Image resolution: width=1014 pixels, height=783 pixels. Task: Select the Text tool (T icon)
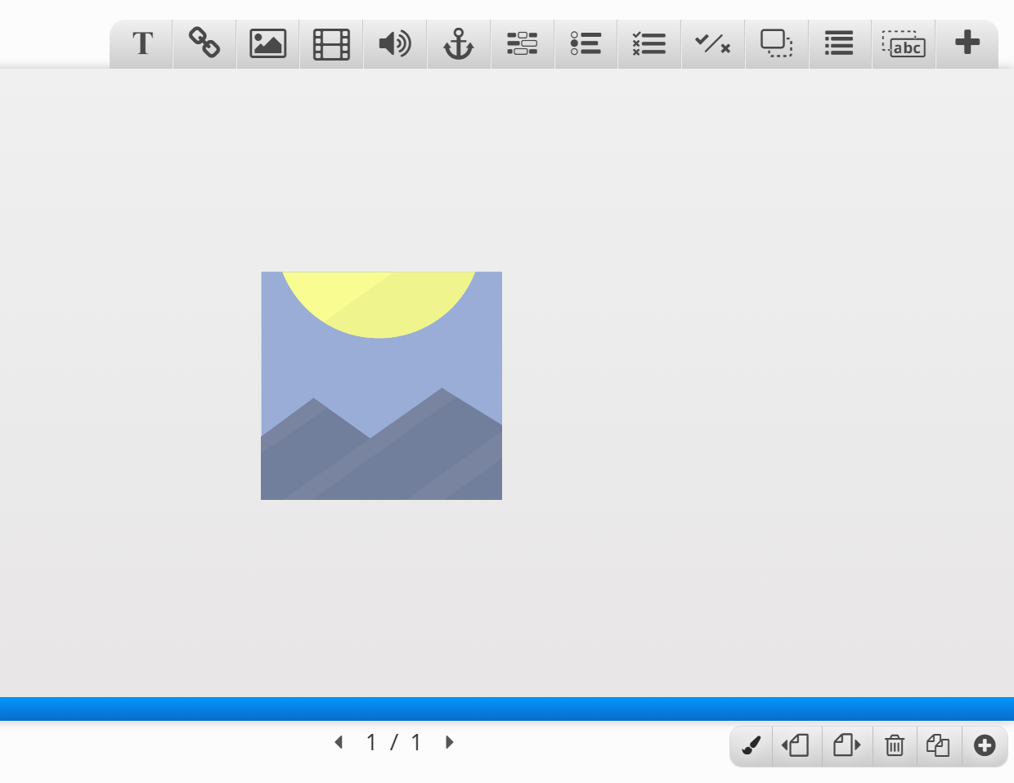click(142, 43)
